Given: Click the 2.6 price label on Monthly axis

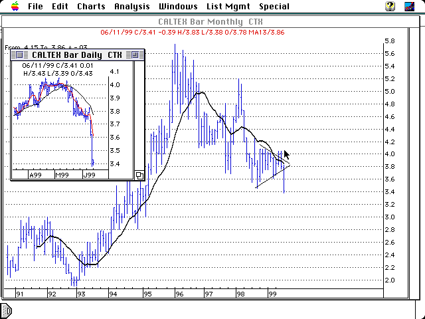Looking at the screenshot, I should [x=390, y=242].
